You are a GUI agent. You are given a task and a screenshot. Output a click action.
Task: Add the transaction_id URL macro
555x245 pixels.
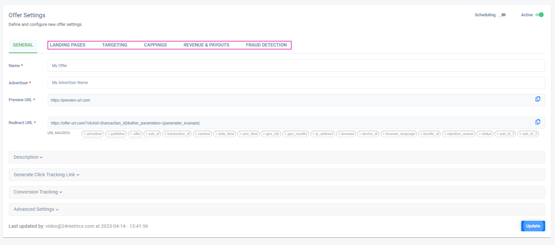point(177,134)
